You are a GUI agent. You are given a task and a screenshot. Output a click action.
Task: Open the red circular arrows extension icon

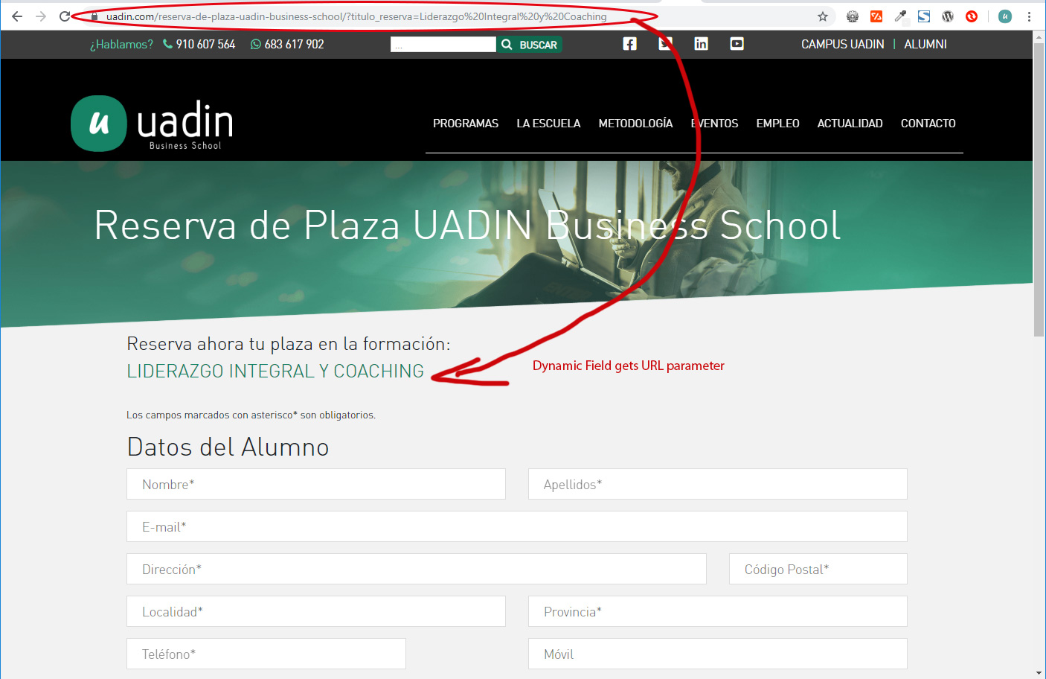[x=972, y=16]
